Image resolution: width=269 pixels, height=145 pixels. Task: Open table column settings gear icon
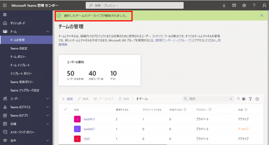(x=257, y=99)
